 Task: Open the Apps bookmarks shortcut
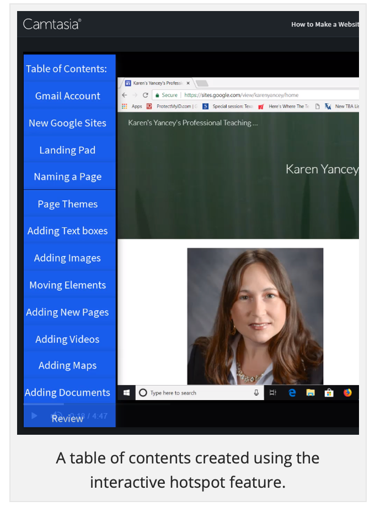pos(132,106)
